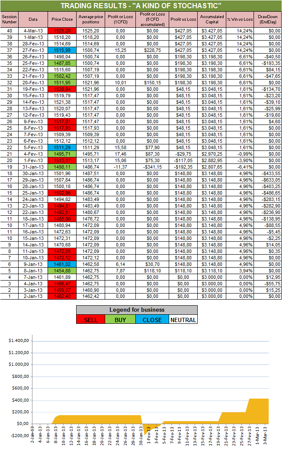Click the drawdown value -$633,05

click(x=268, y=180)
